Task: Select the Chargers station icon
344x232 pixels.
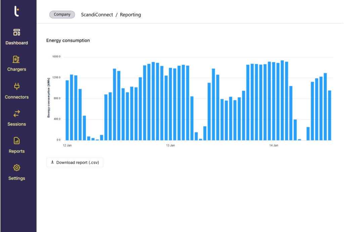Action: [16, 59]
